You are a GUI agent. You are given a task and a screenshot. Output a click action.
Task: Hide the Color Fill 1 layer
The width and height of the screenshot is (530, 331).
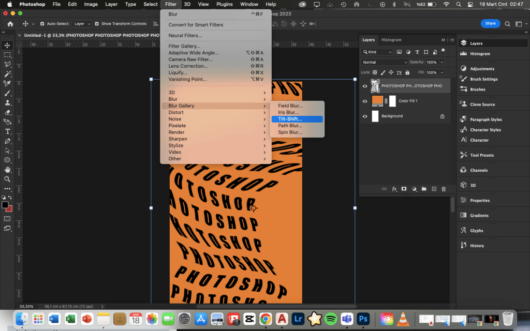click(x=365, y=101)
